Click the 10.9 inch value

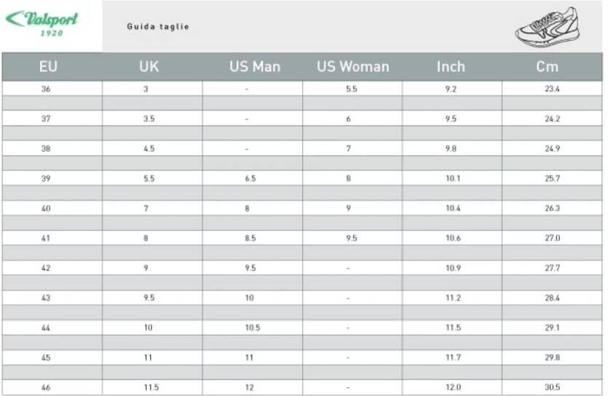pos(453,268)
